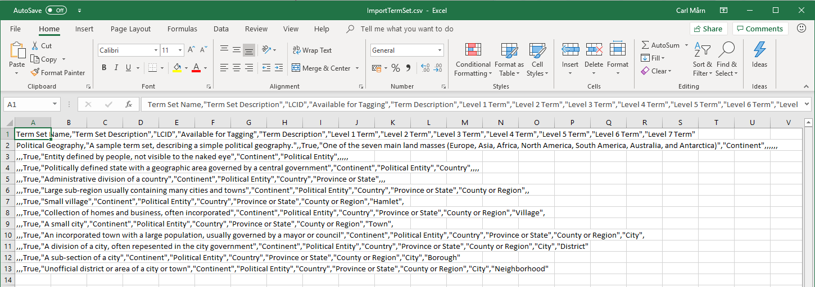Image resolution: width=815 pixels, height=287 pixels.
Task: Toggle italic formatting
Action: click(x=116, y=68)
